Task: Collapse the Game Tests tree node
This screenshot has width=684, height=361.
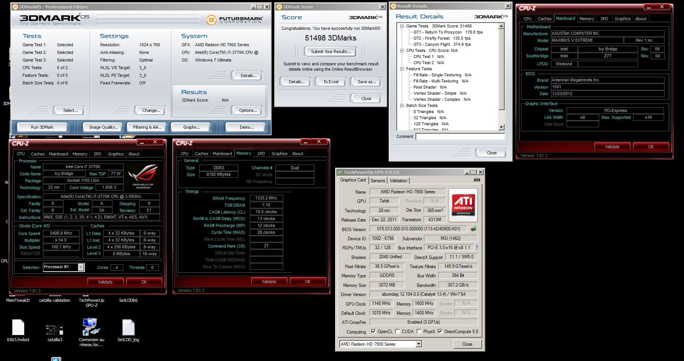Action: coord(402,26)
